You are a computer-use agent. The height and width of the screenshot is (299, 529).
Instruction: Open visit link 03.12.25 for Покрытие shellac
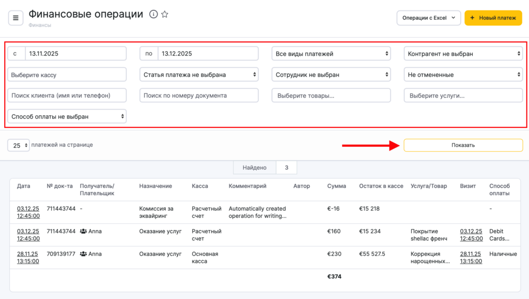pos(471,235)
